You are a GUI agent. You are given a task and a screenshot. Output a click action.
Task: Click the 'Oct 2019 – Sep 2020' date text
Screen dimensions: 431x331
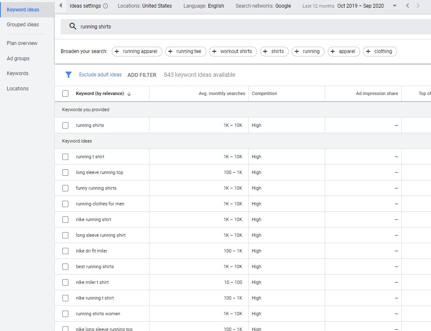point(361,6)
